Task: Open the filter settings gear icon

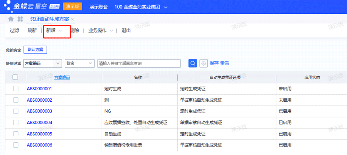Action: [x=204, y=63]
